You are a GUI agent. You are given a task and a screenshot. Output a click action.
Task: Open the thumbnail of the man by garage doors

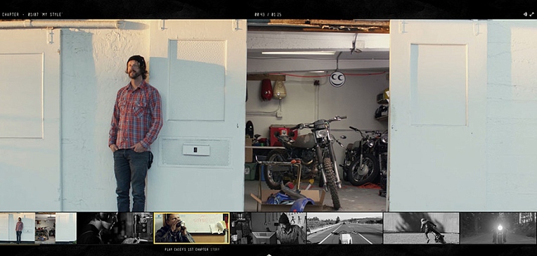pos(39,228)
